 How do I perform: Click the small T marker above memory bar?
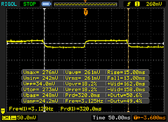pyautogui.click(x=85, y=1)
